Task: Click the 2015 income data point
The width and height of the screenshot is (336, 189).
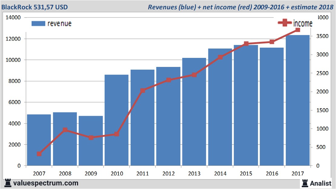Action: pyautogui.click(x=246, y=44)
